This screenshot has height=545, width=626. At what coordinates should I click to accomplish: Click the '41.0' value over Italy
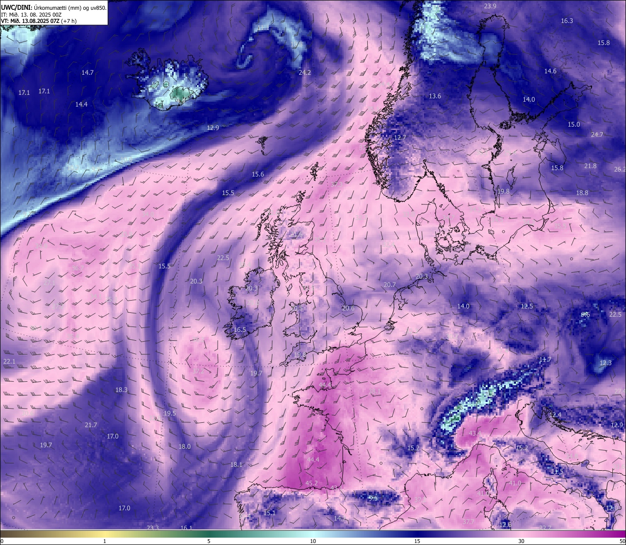coord(515,483)
